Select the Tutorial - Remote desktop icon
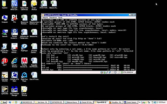 (x=15, y=48)
